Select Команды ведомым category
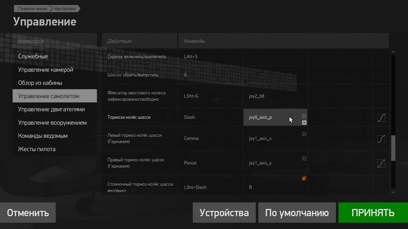This screenshot has height=229, width=408. click(55, 136)
